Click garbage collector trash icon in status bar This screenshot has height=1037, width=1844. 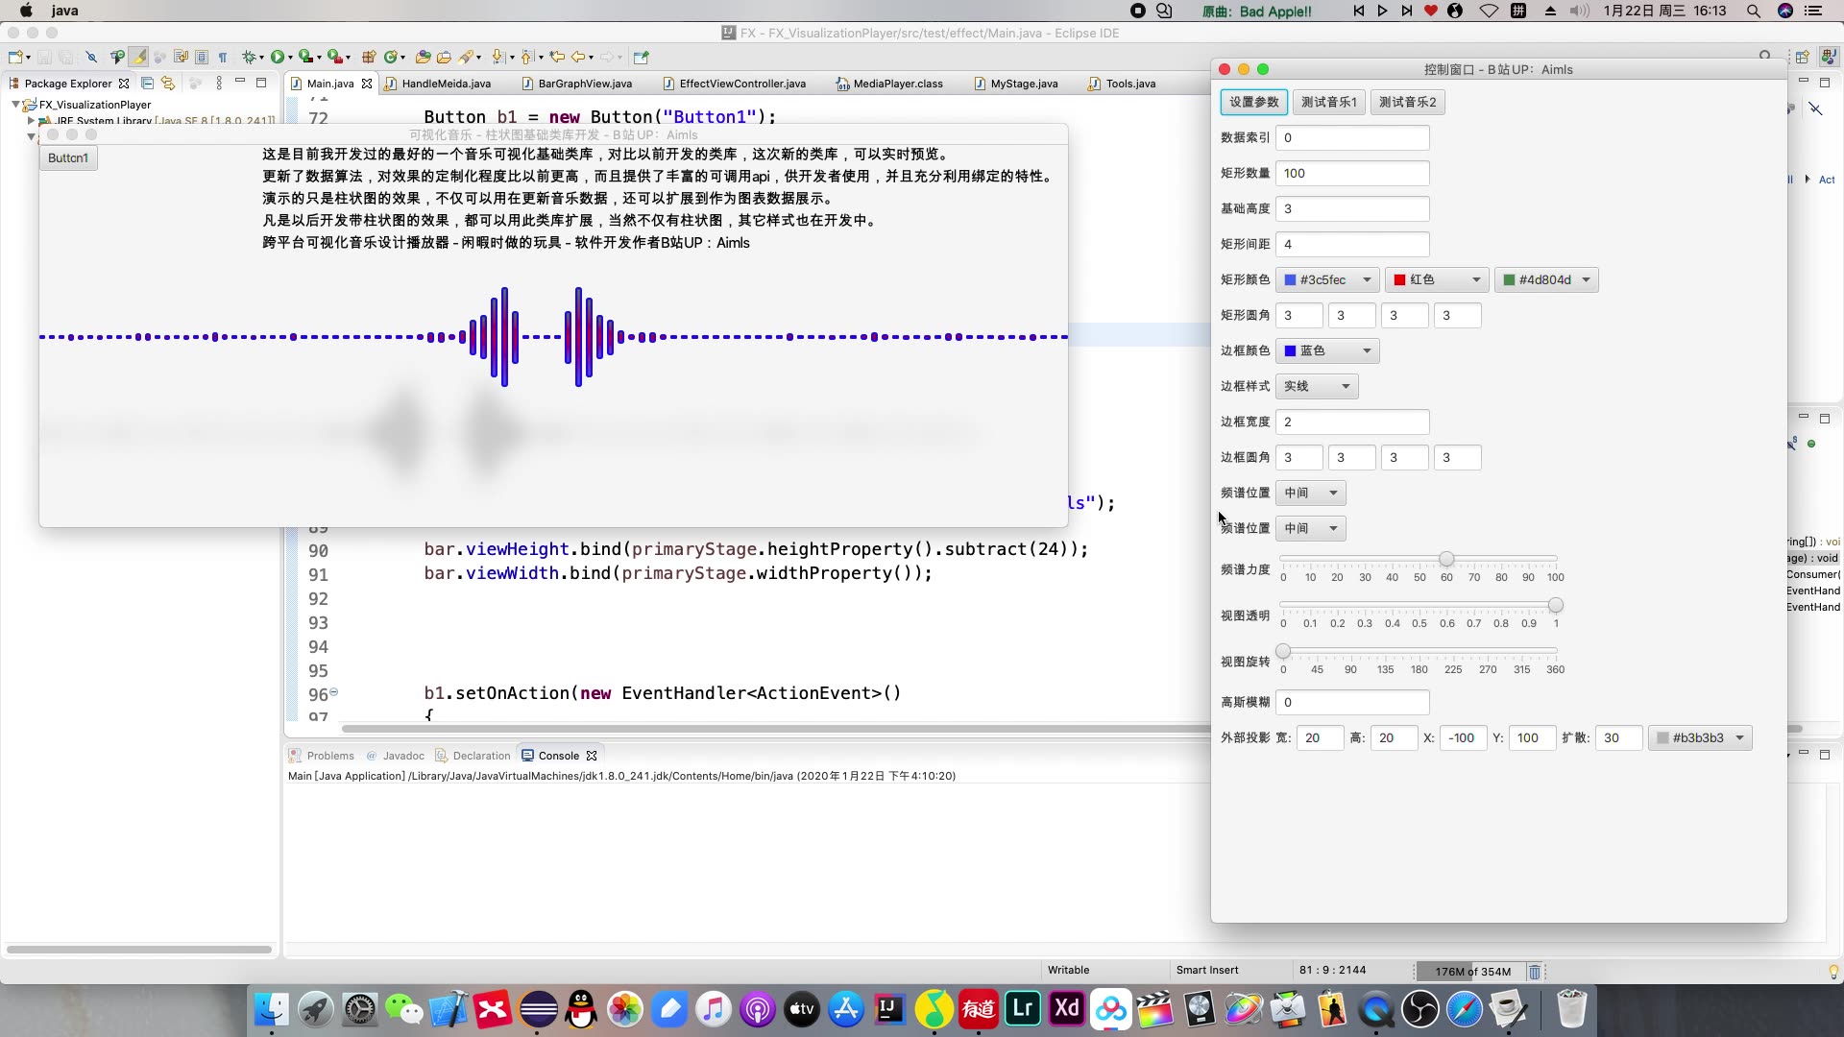(x=1535, y=972)
